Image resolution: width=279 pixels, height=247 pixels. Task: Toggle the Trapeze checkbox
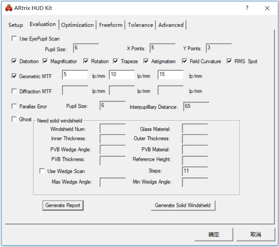coord(115,61)
